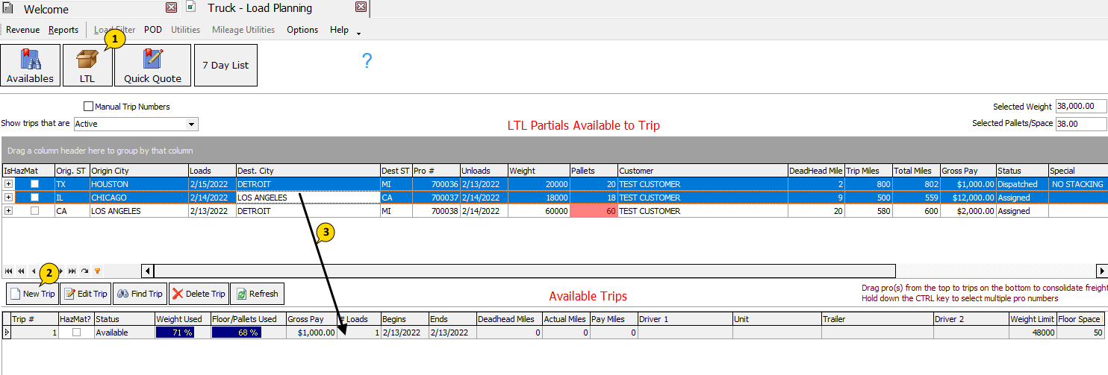Screen dimensions: 1108x375
Task: Click the Edit Trip button
Action: (x=86, y=294)
